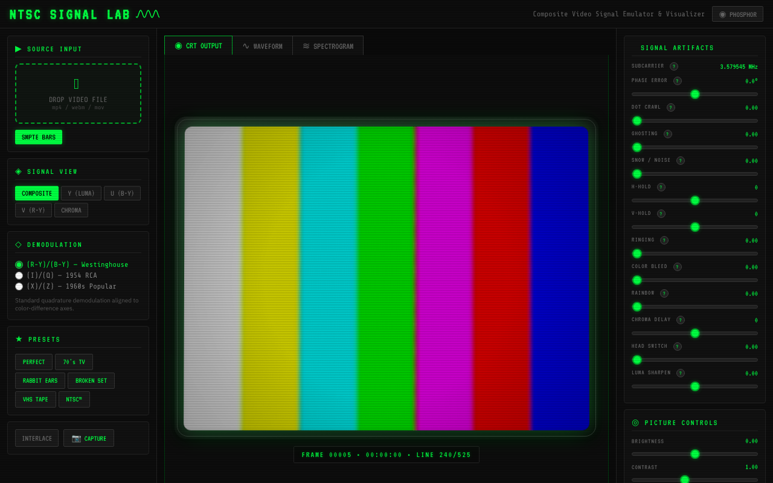
Task: Load the SMPTE BARS test pattern
Action: point(38,137)
